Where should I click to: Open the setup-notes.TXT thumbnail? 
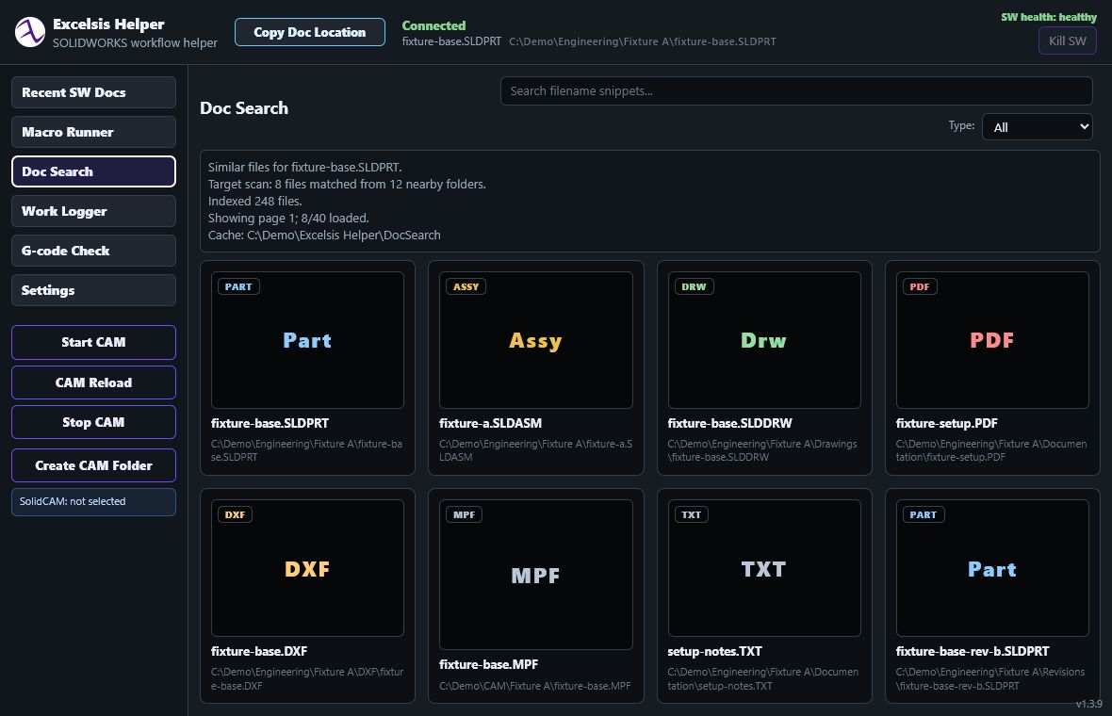click(764, 568)
